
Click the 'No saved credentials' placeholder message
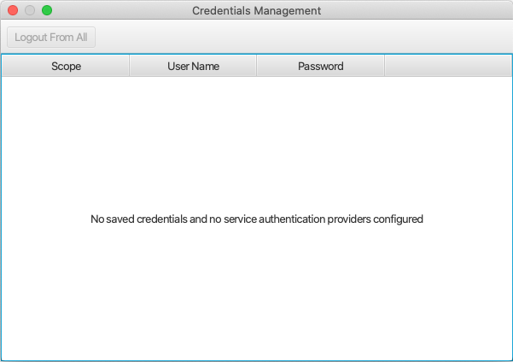tap(257, 219)
